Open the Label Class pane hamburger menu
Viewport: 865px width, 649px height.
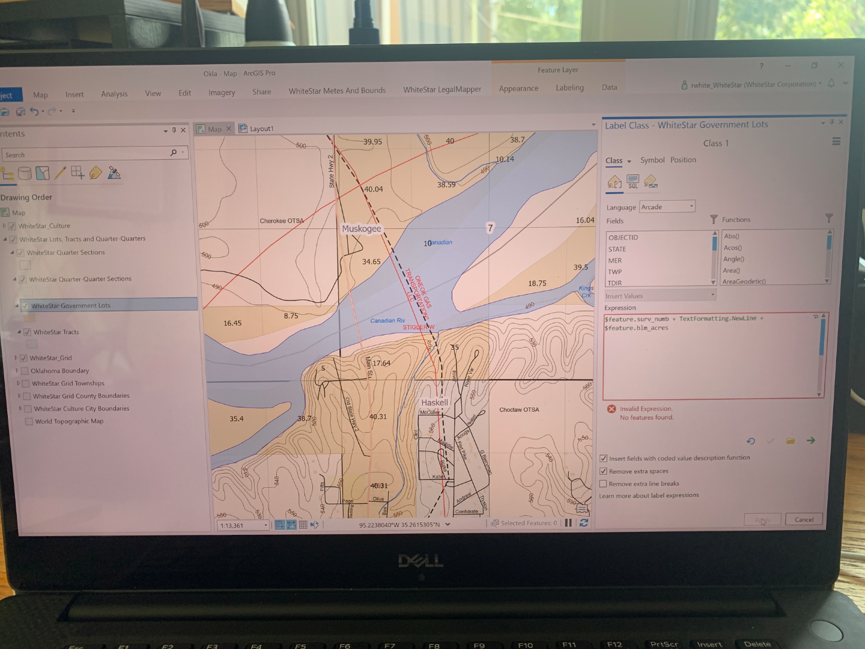[836, 142]
